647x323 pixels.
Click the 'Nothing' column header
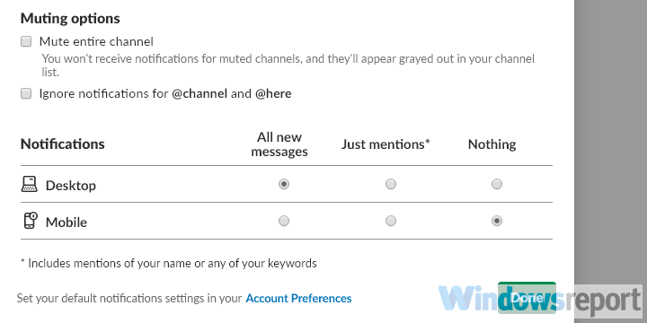tap(492, 144)
